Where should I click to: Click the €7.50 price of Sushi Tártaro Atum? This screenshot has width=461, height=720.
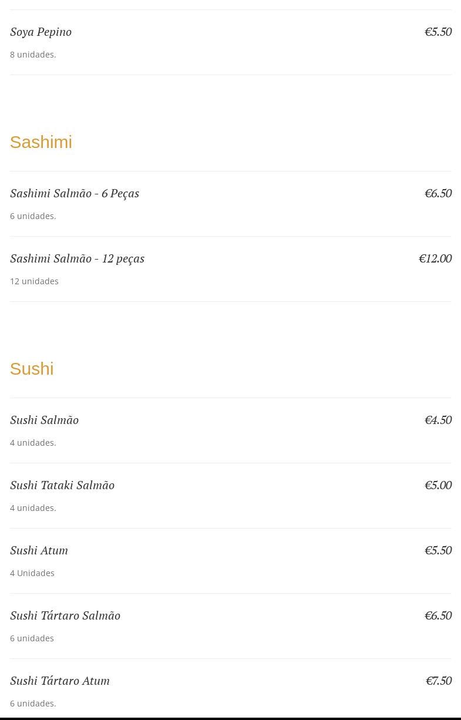(x=439, y=681)
